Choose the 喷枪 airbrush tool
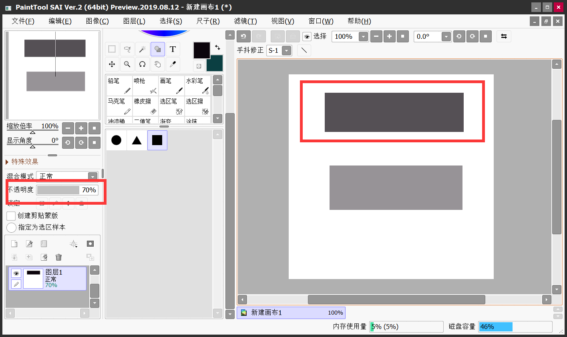The width and height of the screenshot is (567, 337). point(145,86)
